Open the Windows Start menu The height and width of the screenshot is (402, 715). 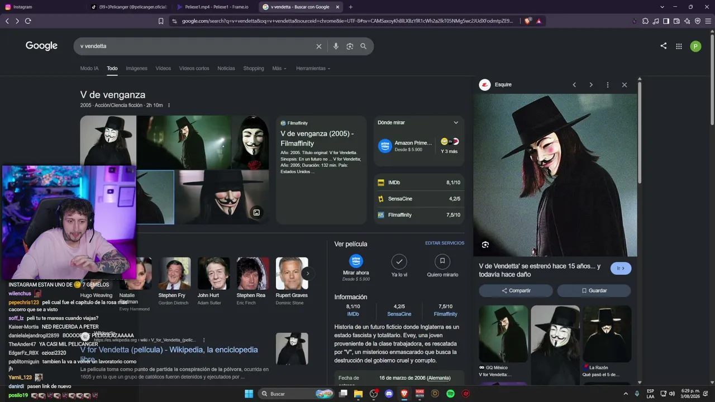249,394
